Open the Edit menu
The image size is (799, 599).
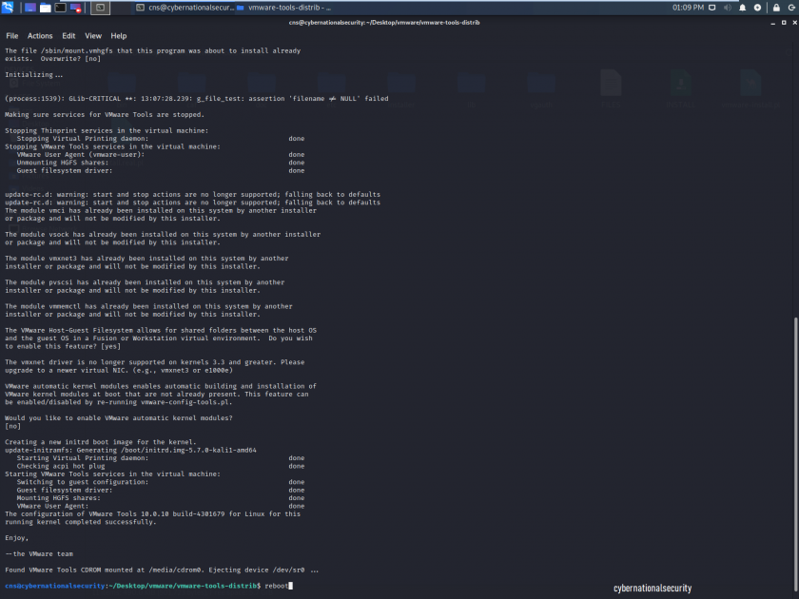(68, 36)
